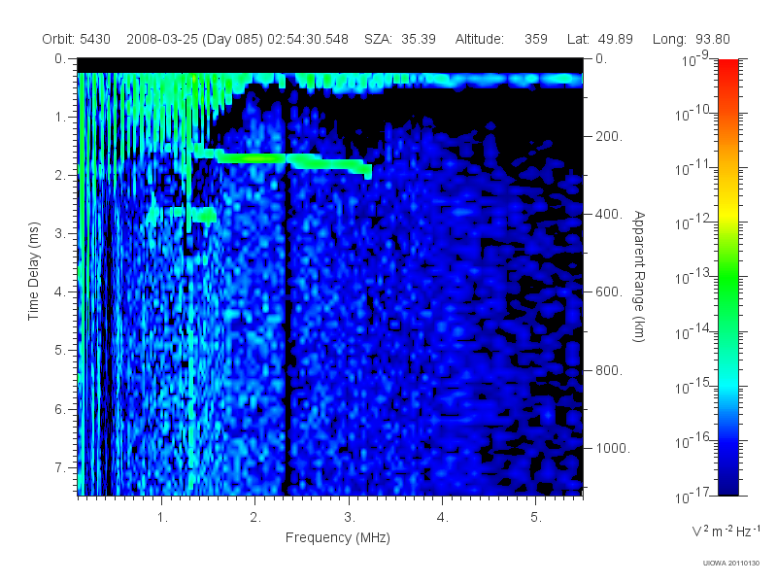Click the 'Lat: 49.89' value
The width and height of the screenshot is (777, 583).
(x=600, y=39)
